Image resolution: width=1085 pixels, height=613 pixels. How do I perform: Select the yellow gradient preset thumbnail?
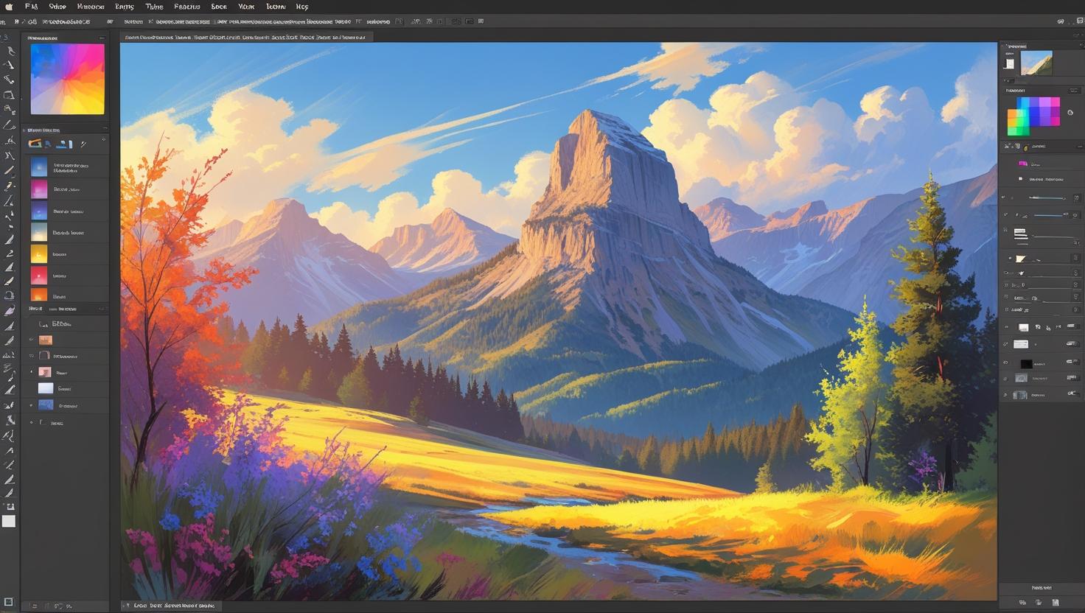39,254
